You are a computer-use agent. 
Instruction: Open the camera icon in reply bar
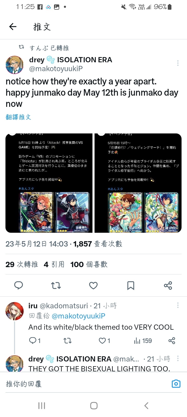176,384
